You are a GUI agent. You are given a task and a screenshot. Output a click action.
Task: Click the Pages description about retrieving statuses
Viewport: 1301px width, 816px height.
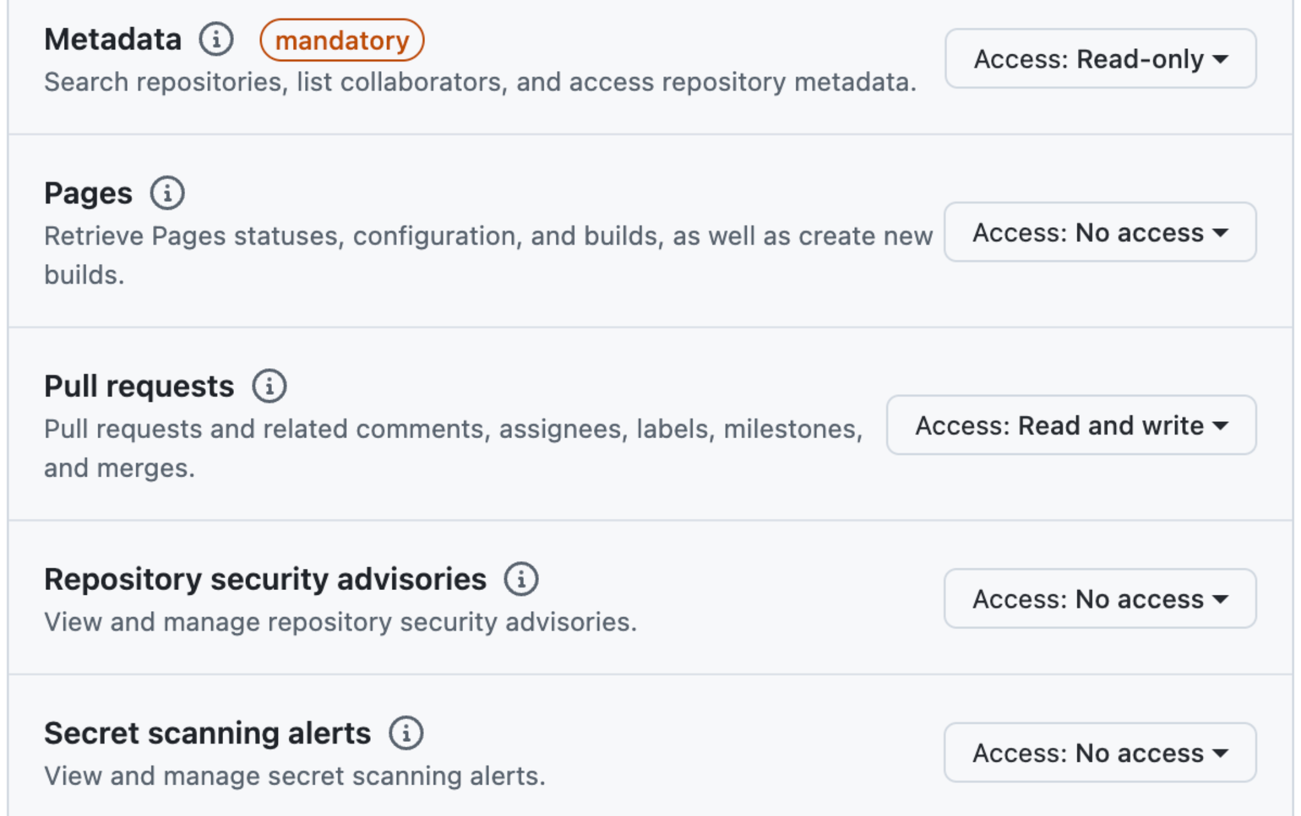(488, 236)
